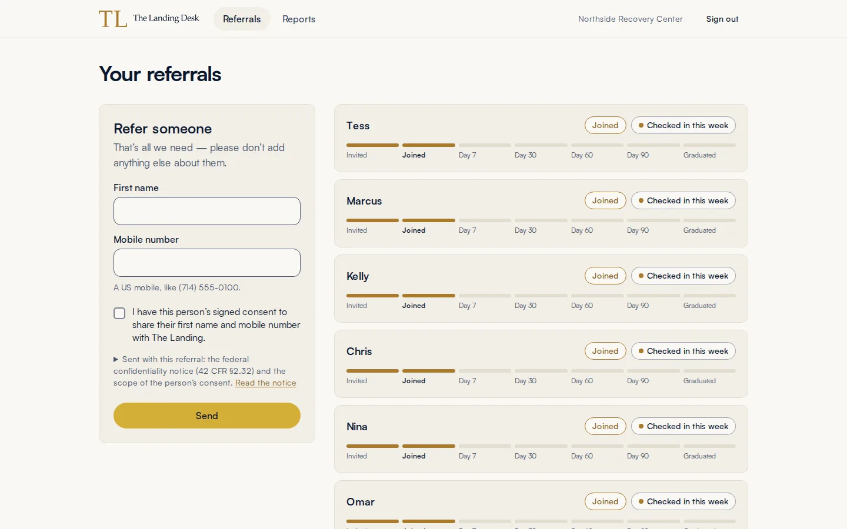This screenshot has height=529, width=847.
Task: Click the US mobile format hint text
Action: coord(177,287)
